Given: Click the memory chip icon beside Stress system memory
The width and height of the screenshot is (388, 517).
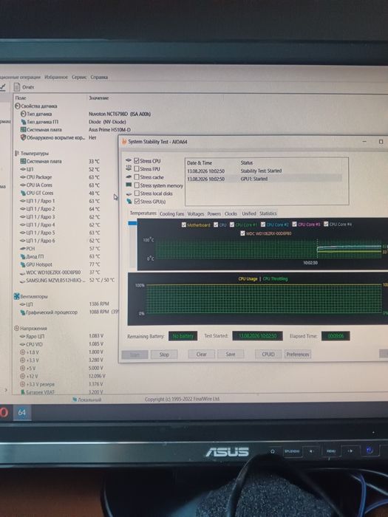Looking at the screenshot, I should [x=129, y=185].
